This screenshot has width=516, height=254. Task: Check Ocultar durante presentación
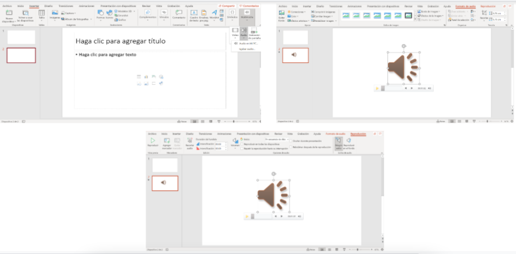tap(291, 141)
